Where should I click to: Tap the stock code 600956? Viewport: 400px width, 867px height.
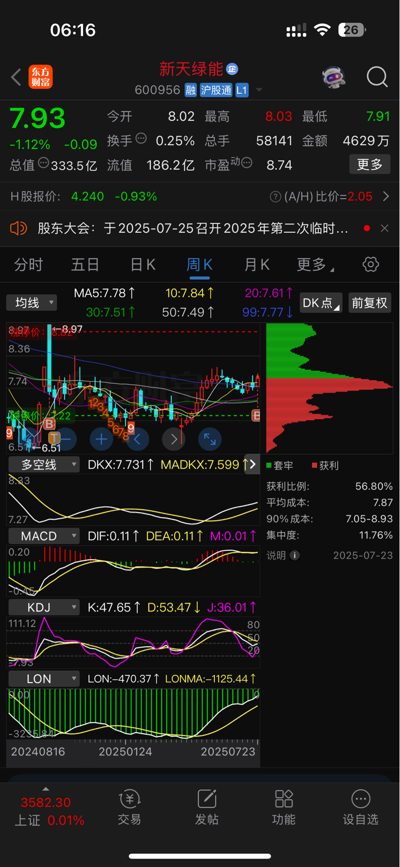click(x=157, y=90)
